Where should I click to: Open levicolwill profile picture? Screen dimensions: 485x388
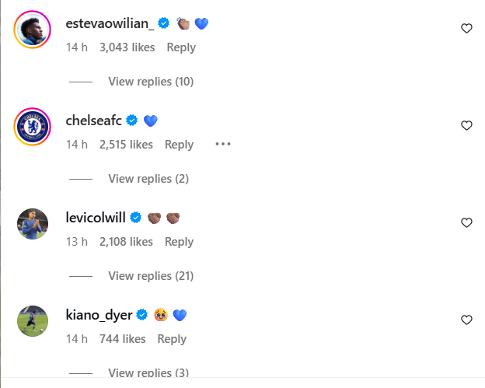(x=33, y=223)
